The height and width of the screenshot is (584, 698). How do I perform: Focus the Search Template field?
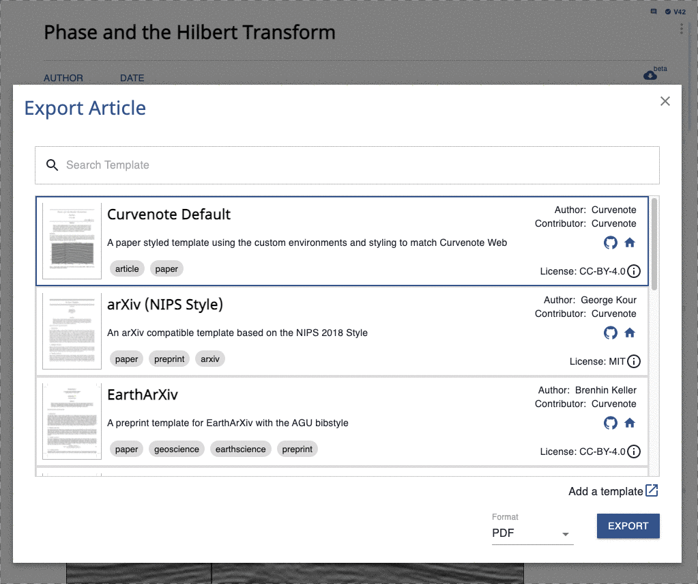[347, 165]
